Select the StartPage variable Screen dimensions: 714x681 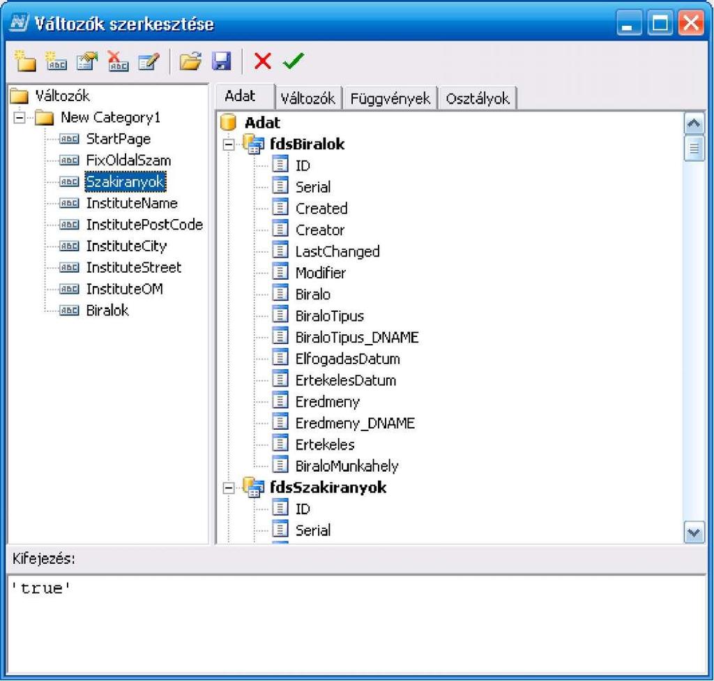[119, 139]
